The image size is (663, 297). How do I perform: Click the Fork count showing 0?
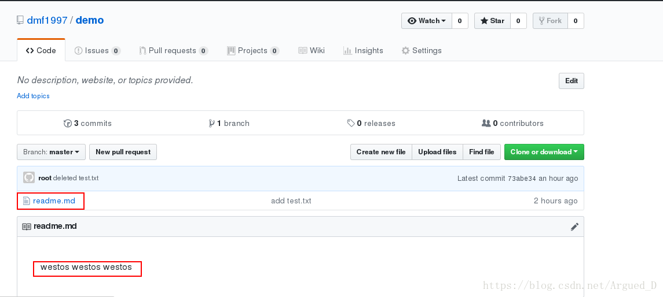tap(576, 21)
